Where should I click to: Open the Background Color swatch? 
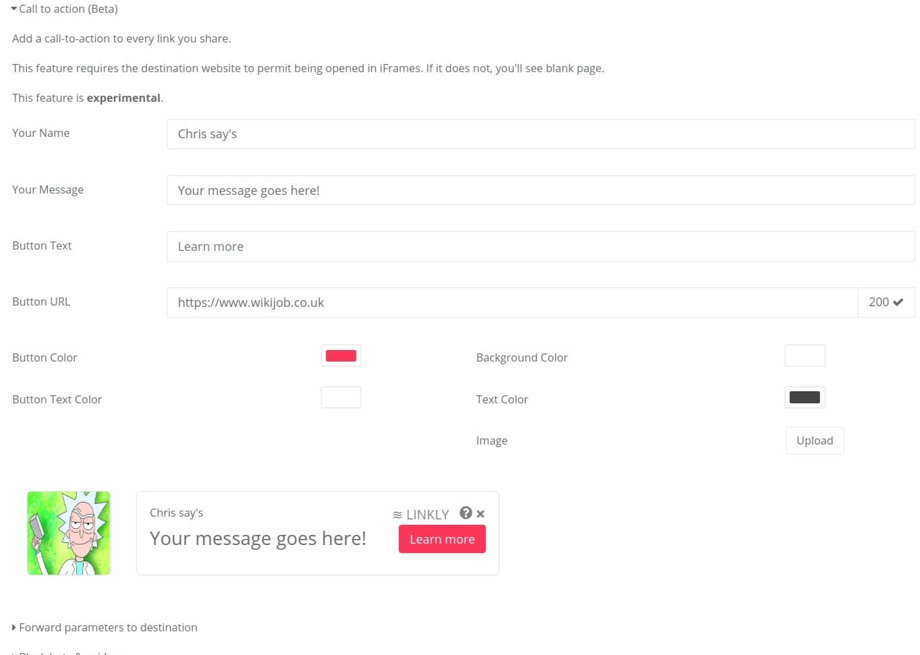pos(805,355)
